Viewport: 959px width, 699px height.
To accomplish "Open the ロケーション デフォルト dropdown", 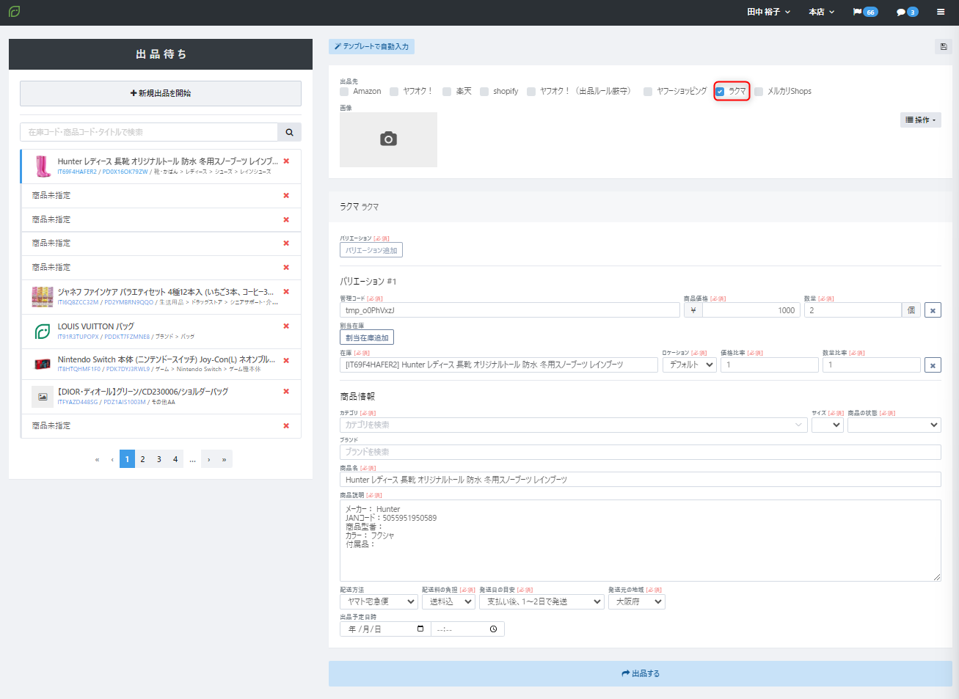I will click(690, 365).
